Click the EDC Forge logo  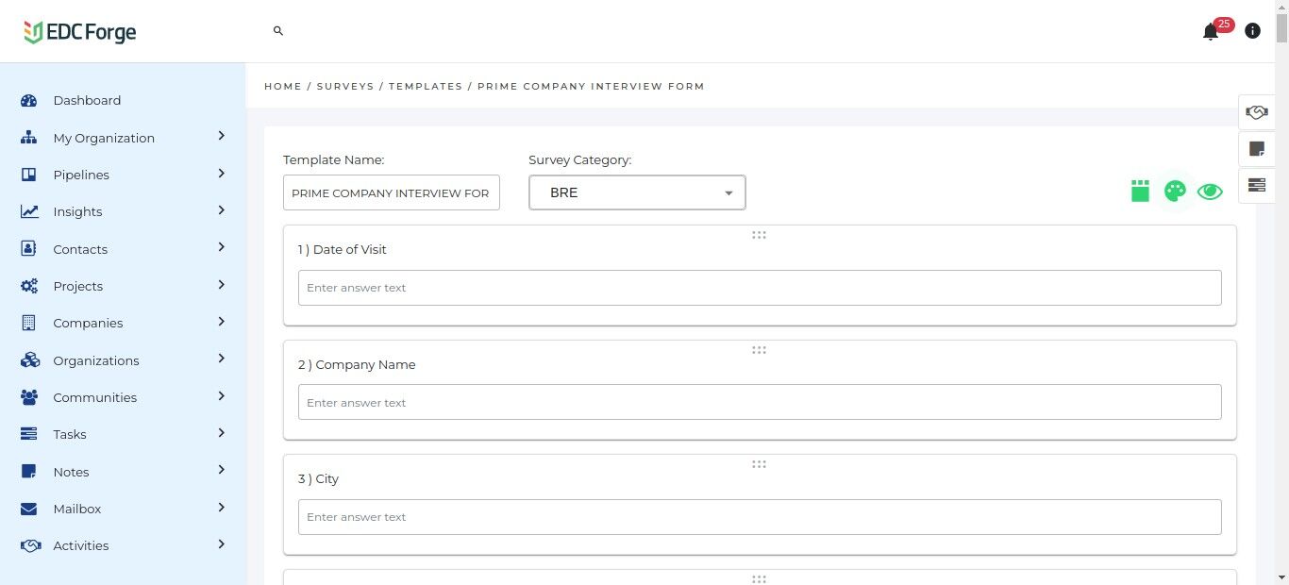pyautogui.click(x=80, y=32)
